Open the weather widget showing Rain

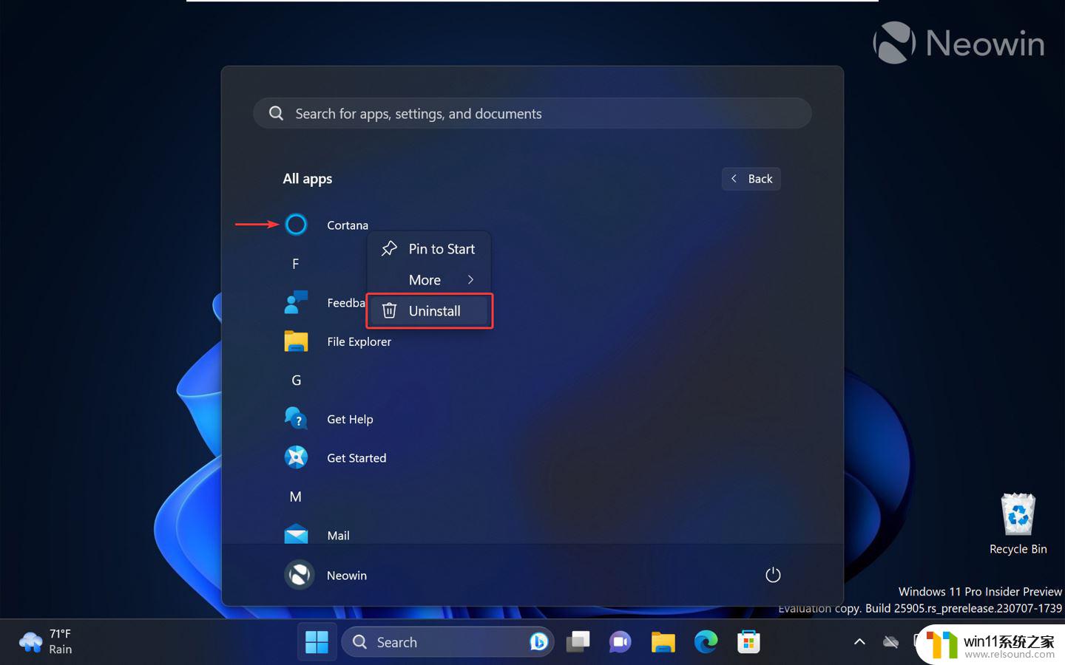[46, 641]
